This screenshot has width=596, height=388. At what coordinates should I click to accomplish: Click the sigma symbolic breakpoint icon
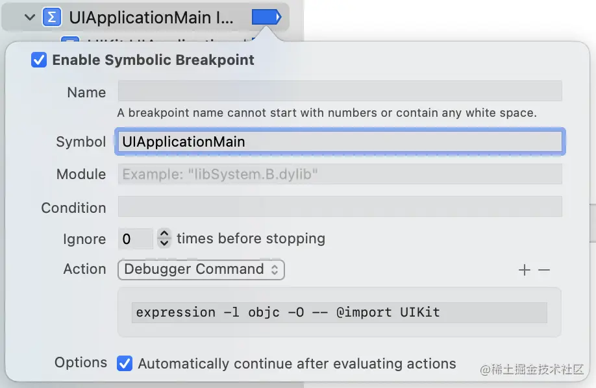tap(52, 18)
